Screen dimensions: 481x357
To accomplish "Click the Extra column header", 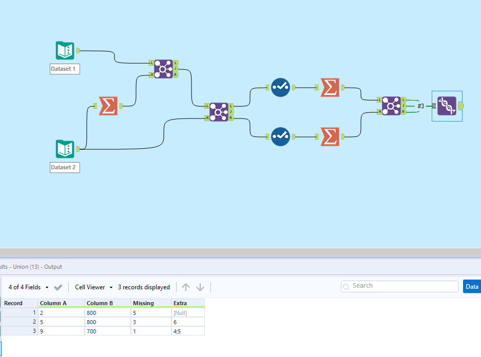I will [x=188, y=303].
